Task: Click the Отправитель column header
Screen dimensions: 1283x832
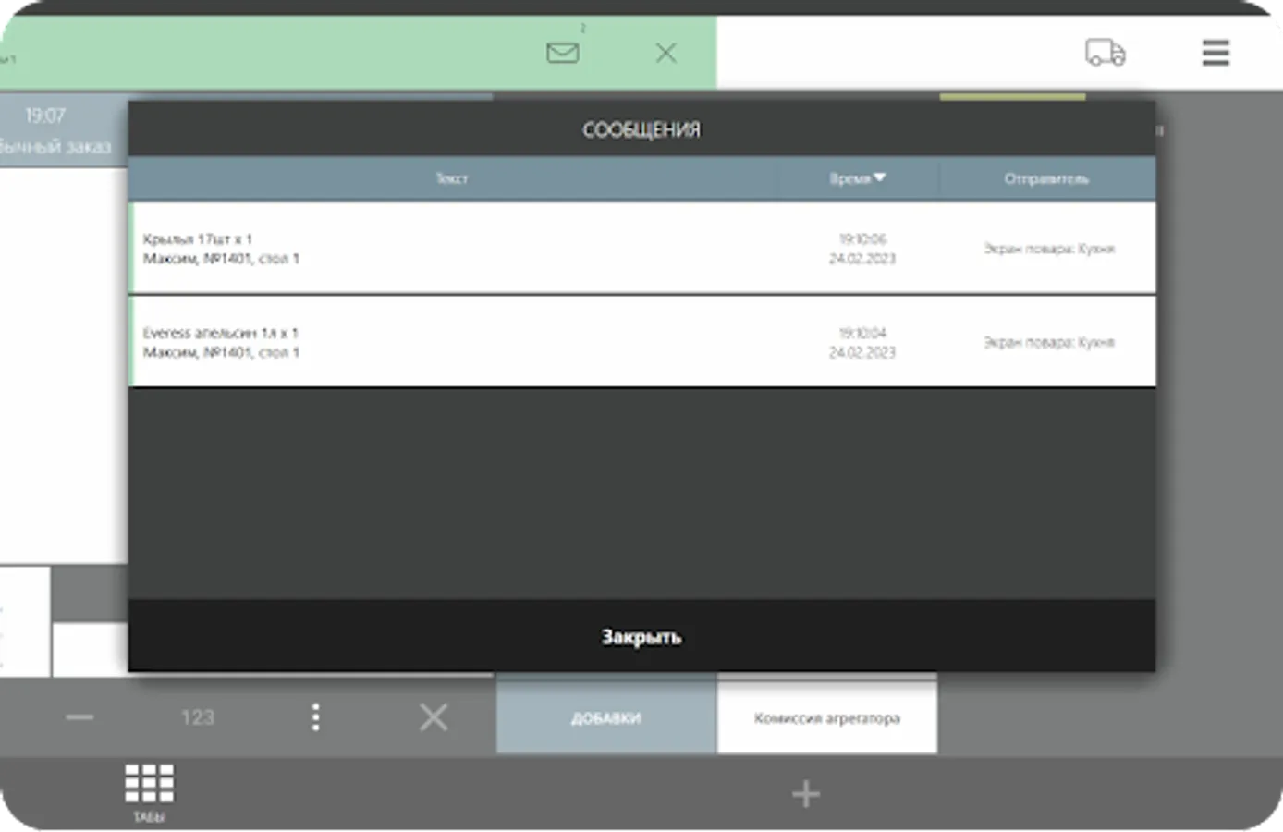Action: [x=1046, y=178]
